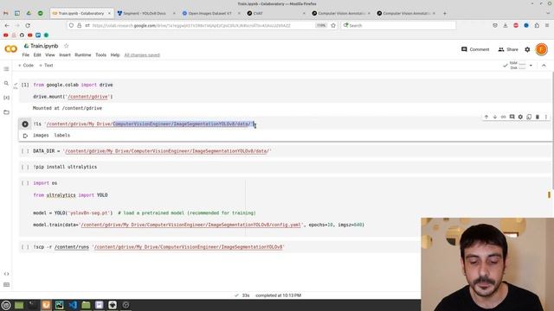Viewport: 554px width, 311px height.
Task: Open the orange account avatar
Action: (541, 49)
